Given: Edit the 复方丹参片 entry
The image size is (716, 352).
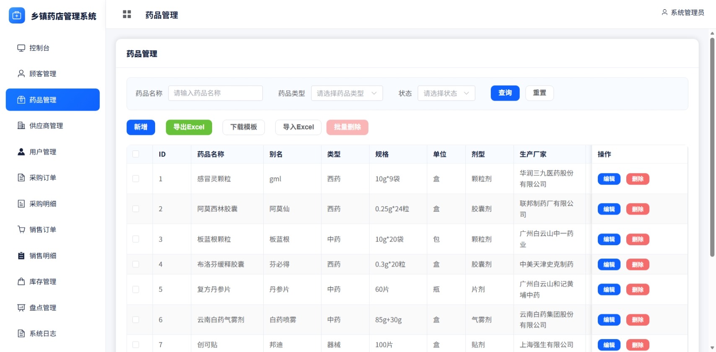Looking at the screenshot, I should 609,290.
